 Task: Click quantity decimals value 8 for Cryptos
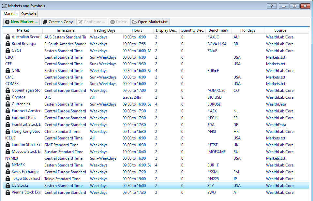point(182,97)
